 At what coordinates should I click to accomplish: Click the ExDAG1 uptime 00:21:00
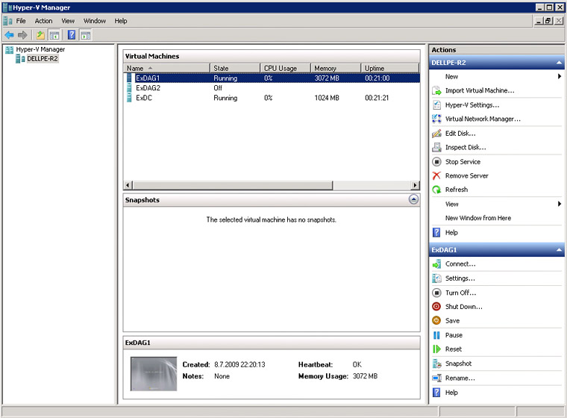click(x=378, y=78)
